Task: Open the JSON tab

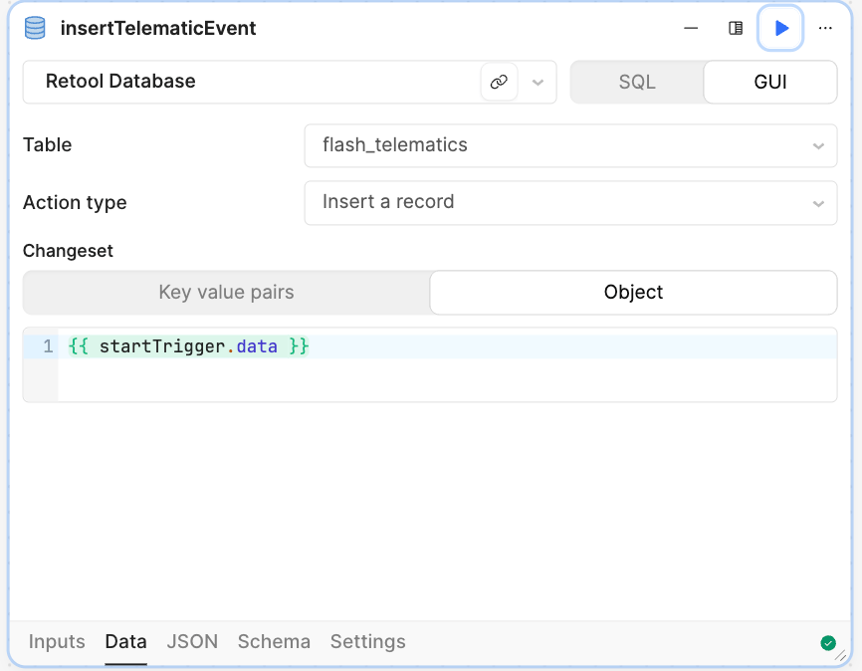Action: [192, 642]
